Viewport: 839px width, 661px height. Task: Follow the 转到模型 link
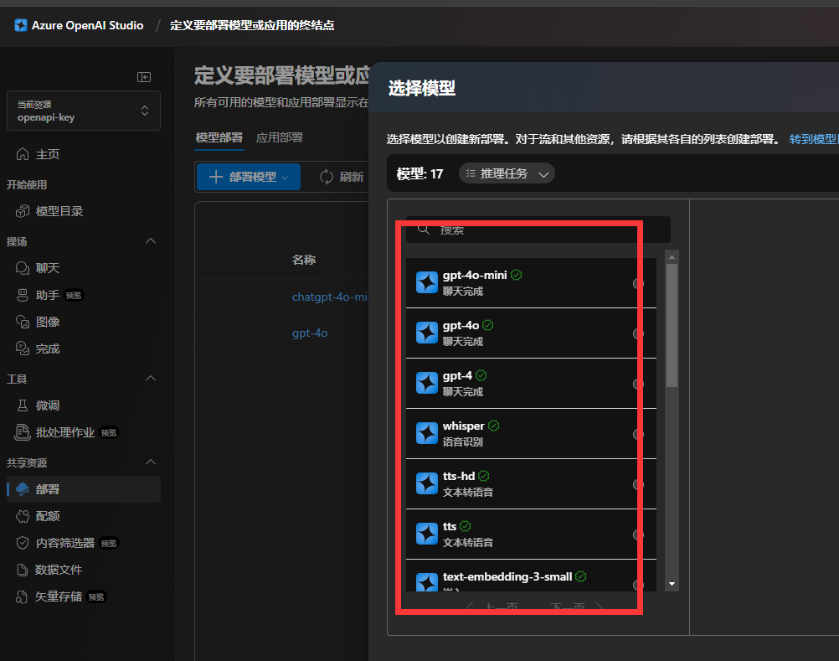pyautogui.click(x=814, y=139)
